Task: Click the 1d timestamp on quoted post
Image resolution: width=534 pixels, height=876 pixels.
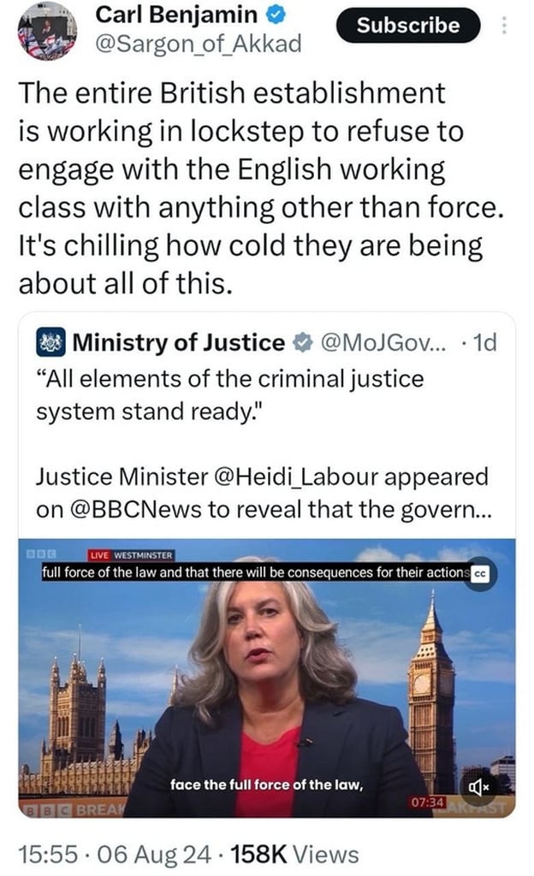Action: (x=484, y=343)
